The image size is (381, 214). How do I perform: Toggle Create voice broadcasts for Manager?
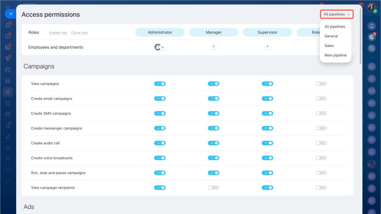tap(213, 158)
